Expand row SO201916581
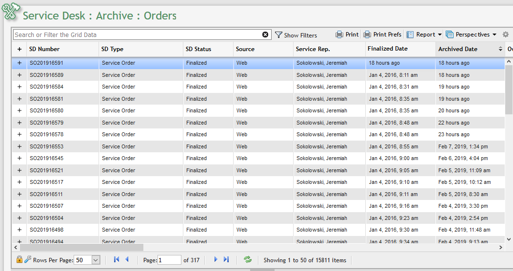 pos(20,99)
